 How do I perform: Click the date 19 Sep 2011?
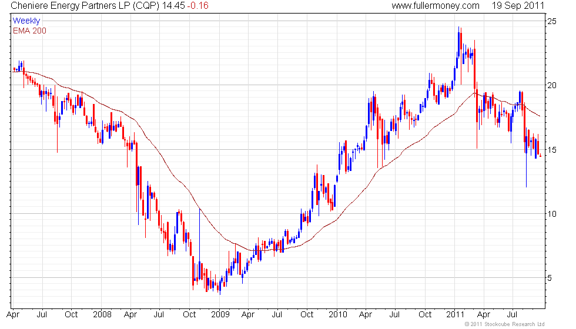pos(518,6)
